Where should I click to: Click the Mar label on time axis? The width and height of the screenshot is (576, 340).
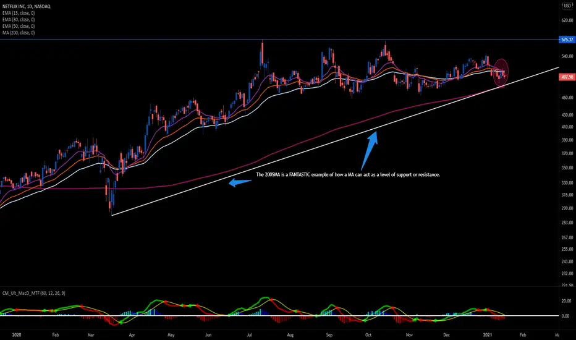(x=91, y=335)
